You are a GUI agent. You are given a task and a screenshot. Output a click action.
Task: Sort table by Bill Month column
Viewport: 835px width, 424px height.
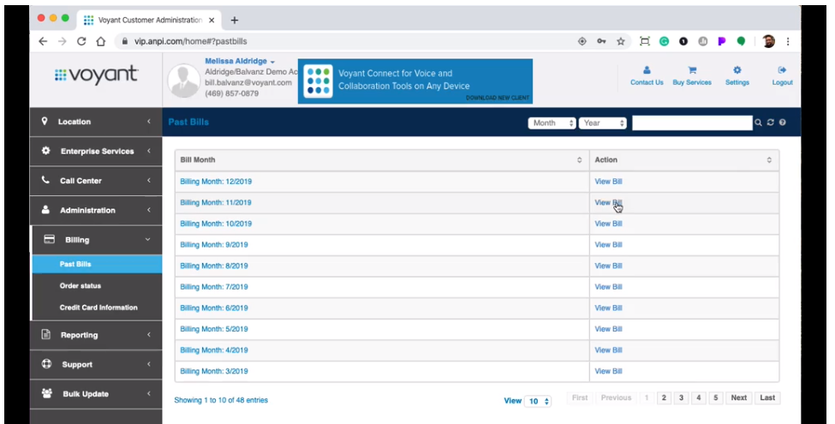pyautogui.click(x=381, y=160)
